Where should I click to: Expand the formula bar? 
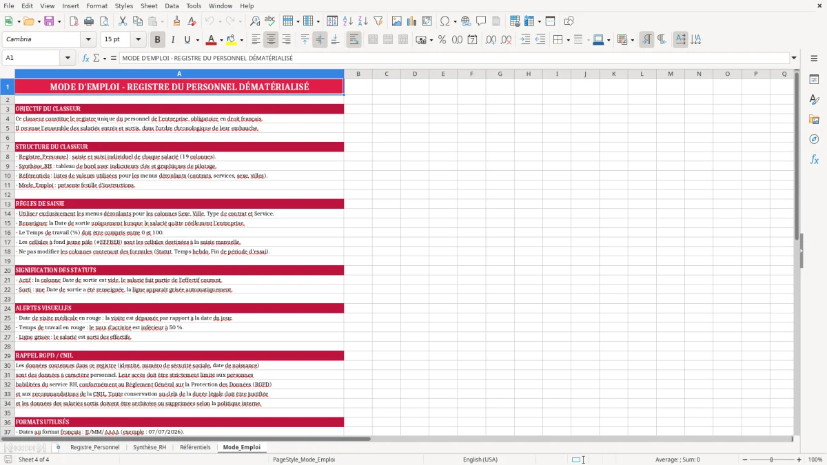794,58
